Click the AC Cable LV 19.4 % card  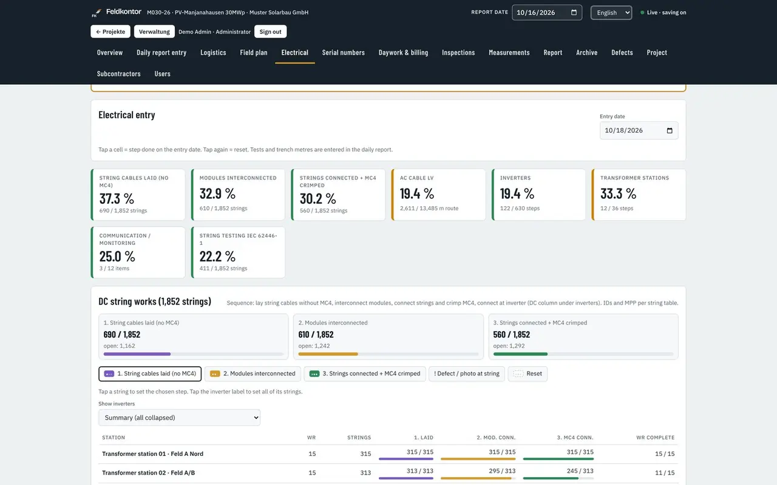pos(439,195)
